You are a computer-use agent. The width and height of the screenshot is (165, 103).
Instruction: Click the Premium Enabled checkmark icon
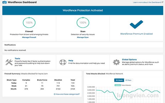[x=136, y=24]
